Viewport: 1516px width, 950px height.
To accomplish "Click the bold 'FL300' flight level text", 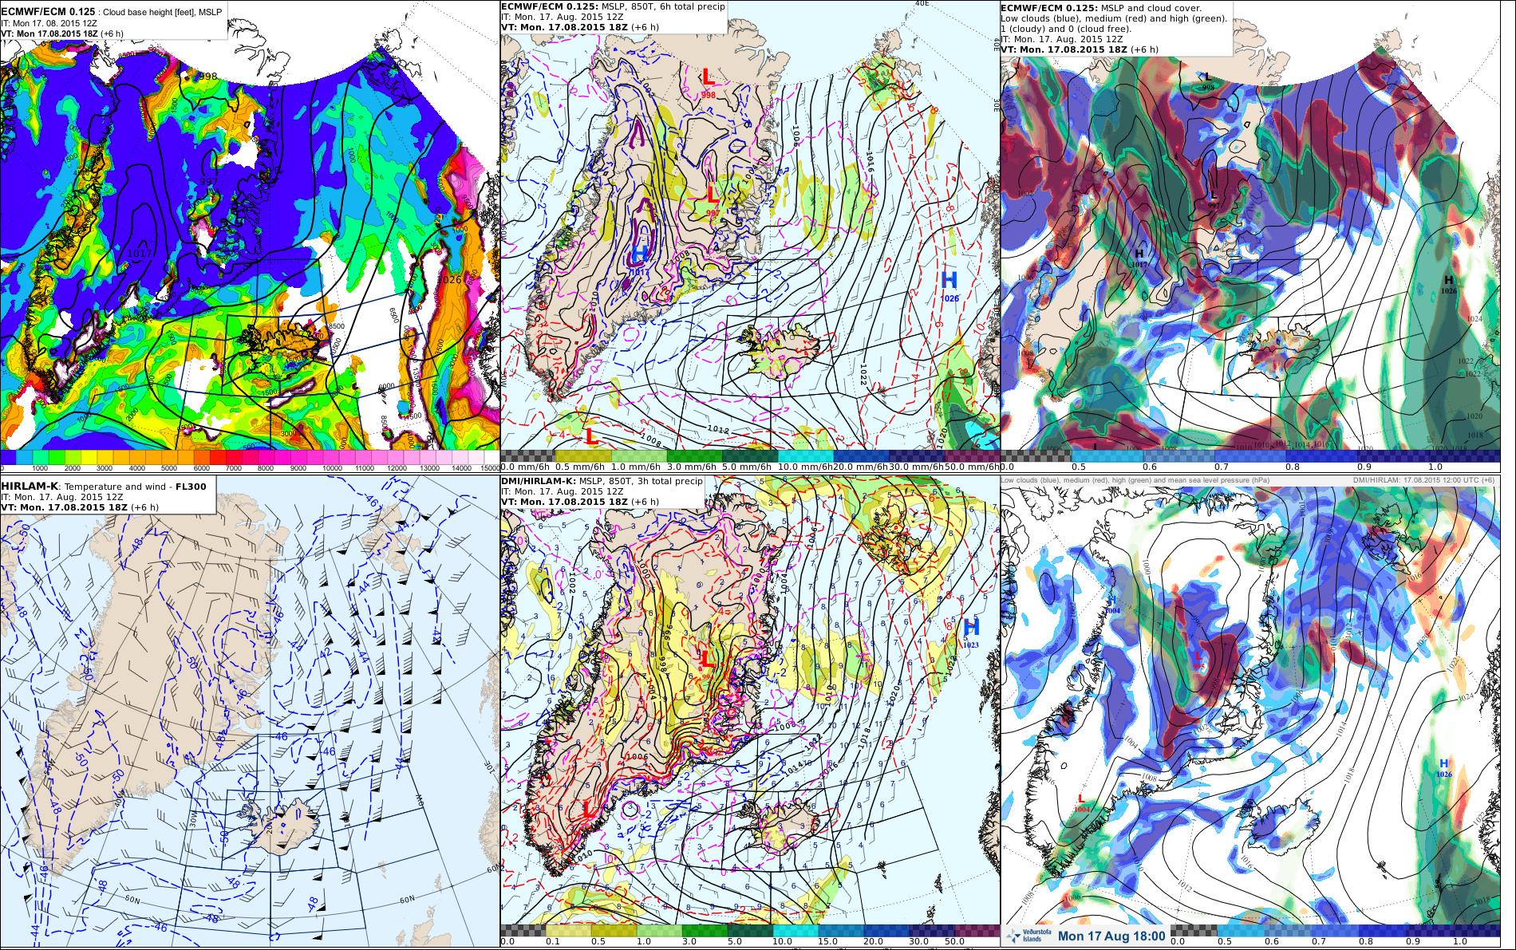I will pos(191,485).
